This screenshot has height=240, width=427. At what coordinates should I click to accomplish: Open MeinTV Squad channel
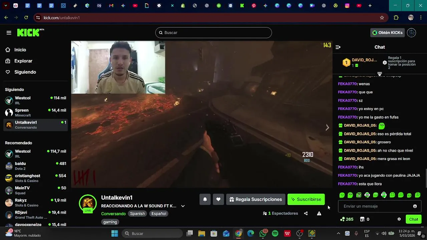(x=35, y=190)
